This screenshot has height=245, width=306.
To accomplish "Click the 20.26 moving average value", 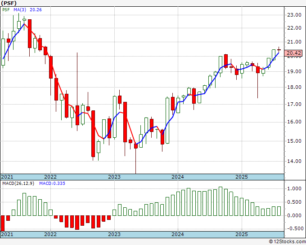I will (x=36, y=10).
